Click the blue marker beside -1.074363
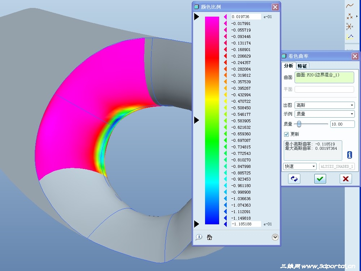The image size is (361, 271). coord(225,205)
